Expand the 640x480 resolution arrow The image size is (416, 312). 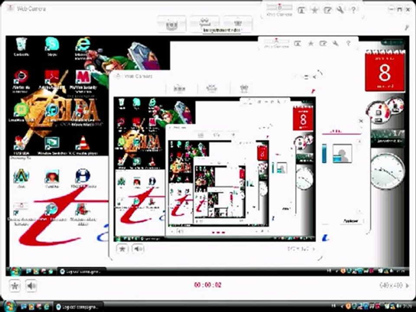pos(407,286)
